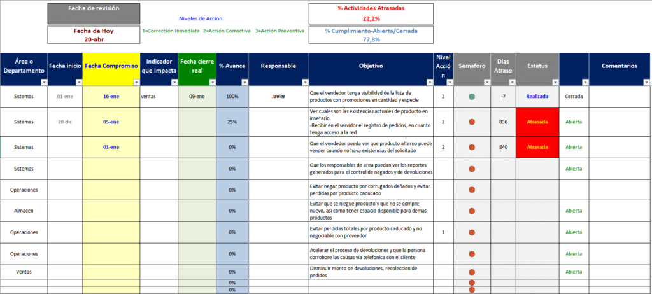
Task: Click semaphore dot for corrugados dañados objective
Action: pos(472,190)
